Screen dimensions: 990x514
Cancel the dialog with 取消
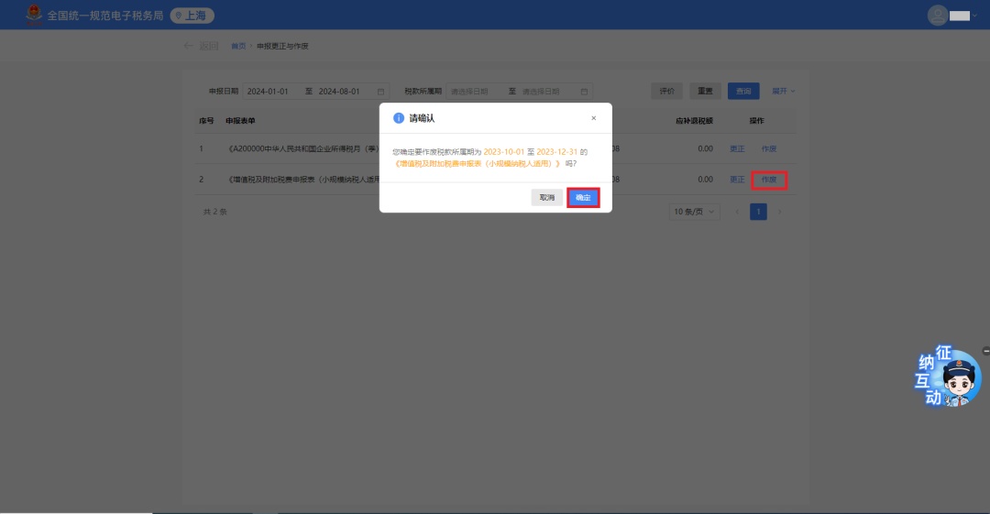pyautogui.click(x=546, y=198)
